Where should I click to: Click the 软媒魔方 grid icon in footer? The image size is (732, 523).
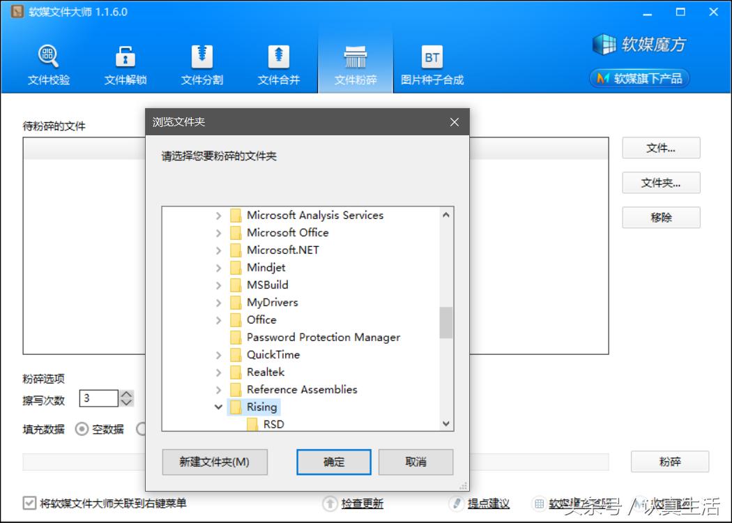coord(539,503)
